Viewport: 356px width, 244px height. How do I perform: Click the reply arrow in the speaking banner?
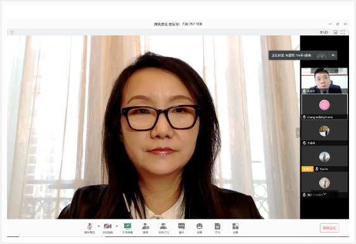pos(333,55)
